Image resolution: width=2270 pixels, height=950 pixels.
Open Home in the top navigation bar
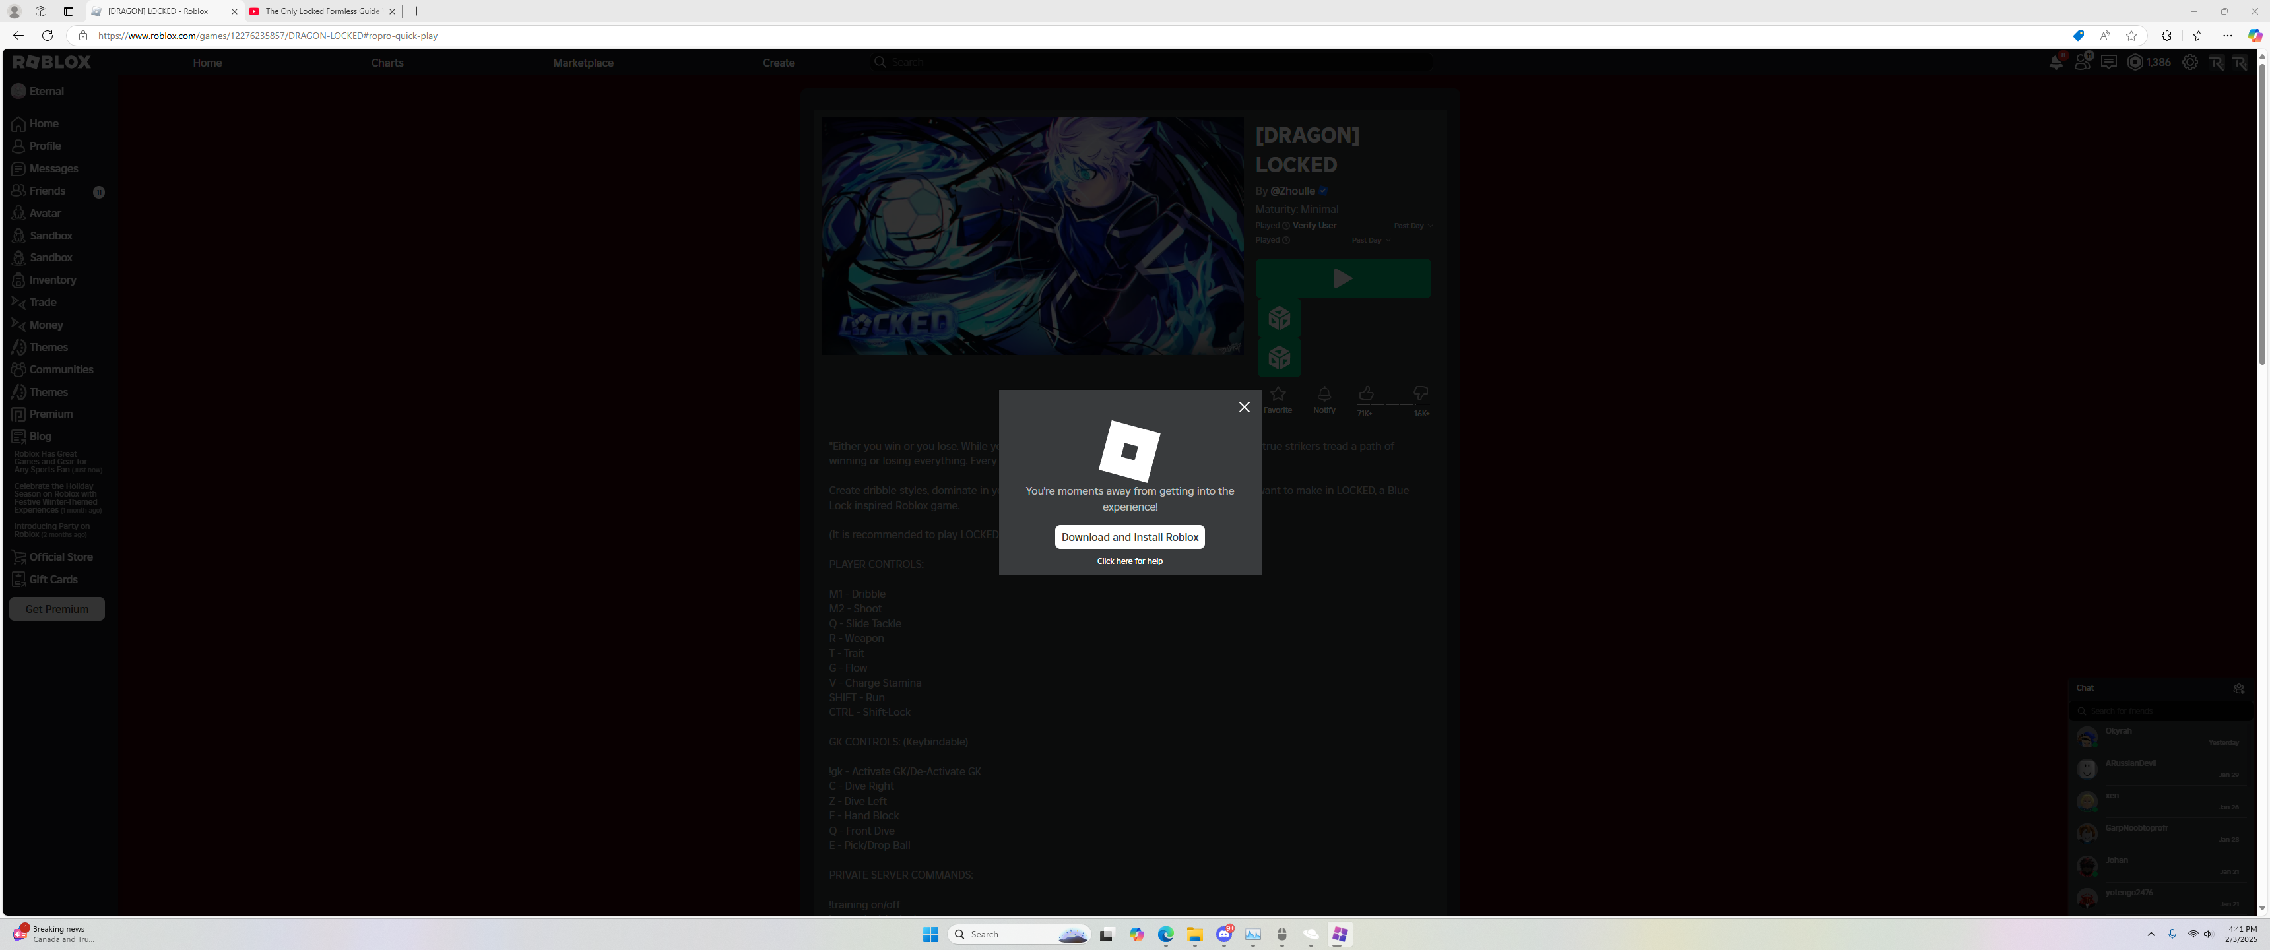click(x=207, y=63)
